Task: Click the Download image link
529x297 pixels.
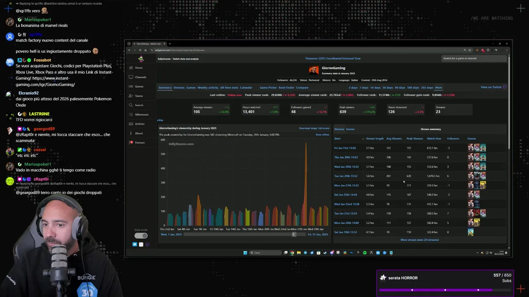Action: (308, 128)
